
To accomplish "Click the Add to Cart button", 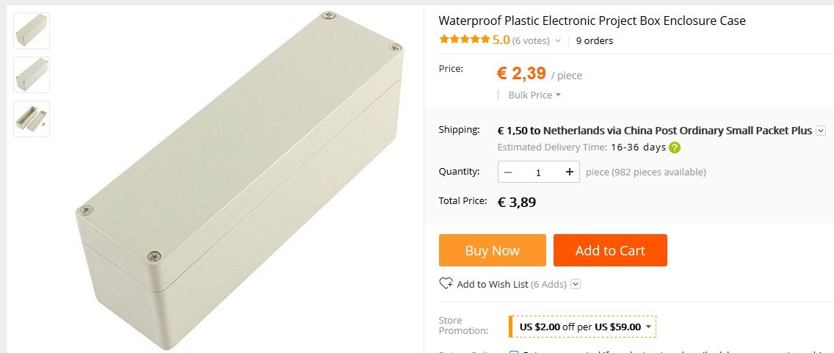I will point(610,250).
